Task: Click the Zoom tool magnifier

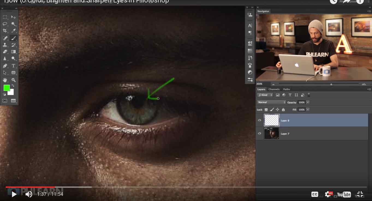Action: [13, 80]
